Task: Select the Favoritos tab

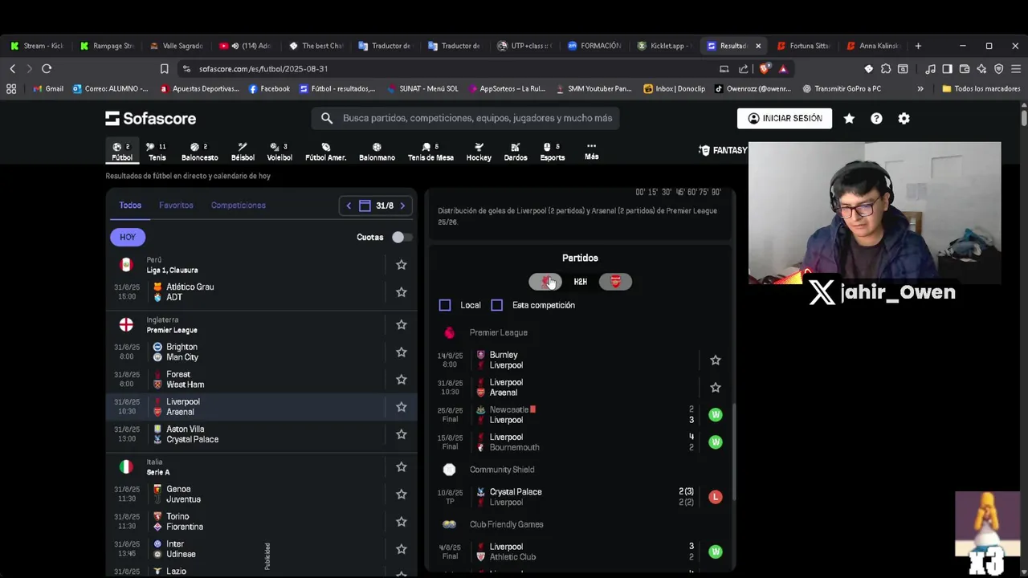Action: pyautogui.click(x=176, y=206)
